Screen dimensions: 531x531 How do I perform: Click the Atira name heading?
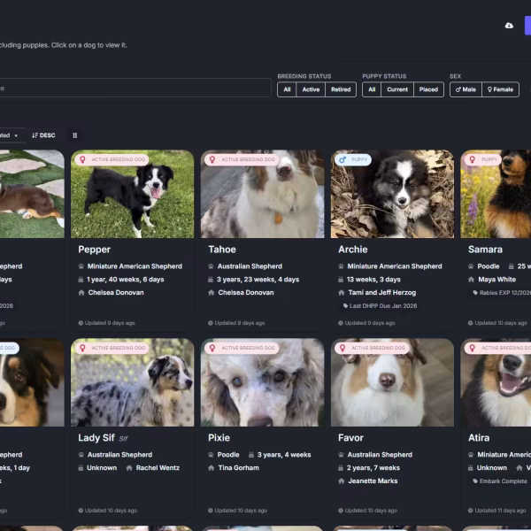[479, 438]
